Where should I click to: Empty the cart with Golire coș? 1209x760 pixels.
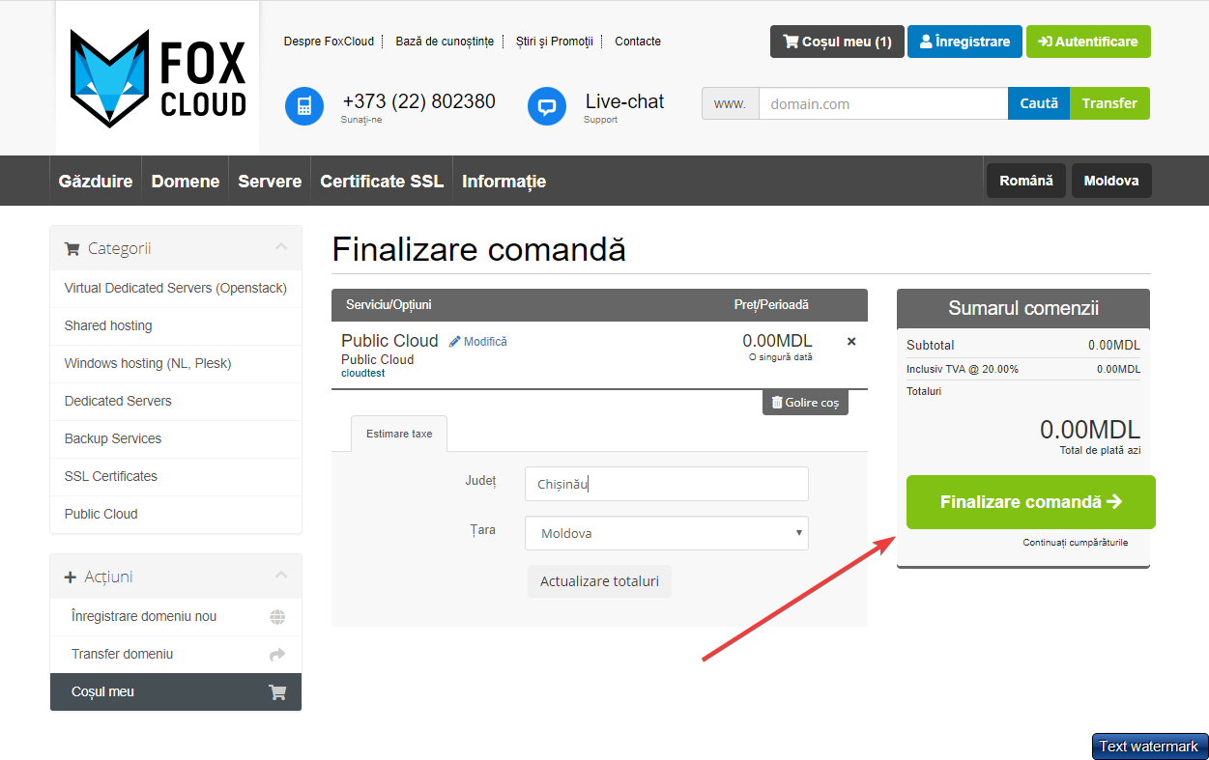[805, 403]
